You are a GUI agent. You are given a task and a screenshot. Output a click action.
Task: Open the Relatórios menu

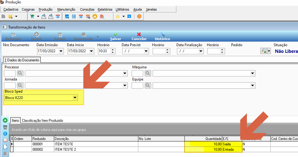[x=105, y=9]
